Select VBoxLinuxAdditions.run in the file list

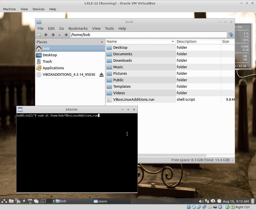(x=134, y=99)
